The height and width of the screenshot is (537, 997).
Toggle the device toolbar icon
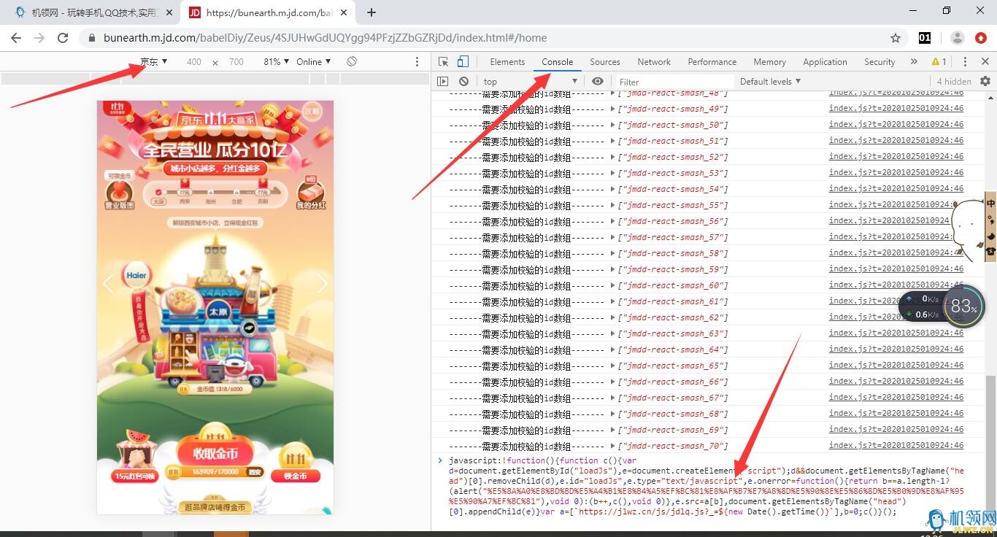click(463, 62)
